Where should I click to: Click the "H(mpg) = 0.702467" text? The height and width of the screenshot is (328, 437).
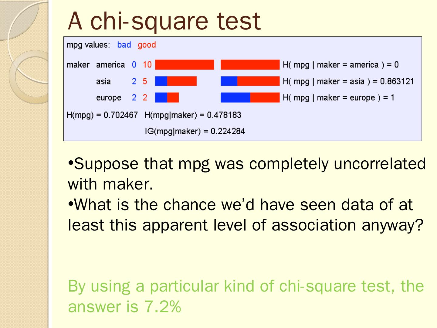102,115
